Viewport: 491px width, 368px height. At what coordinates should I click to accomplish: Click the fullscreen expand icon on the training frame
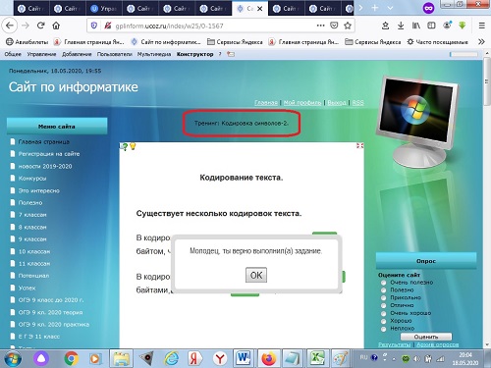[359, 145]
